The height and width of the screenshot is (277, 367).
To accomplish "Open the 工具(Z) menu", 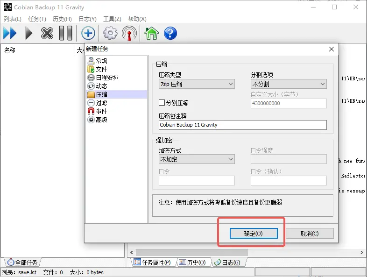I will 112,19.
